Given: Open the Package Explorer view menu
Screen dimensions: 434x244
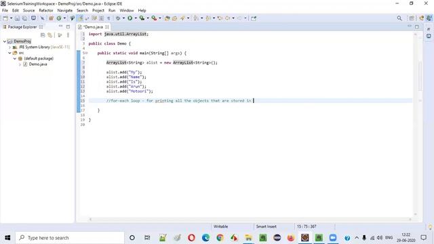Looking at the screenshot, I should [x=68, y=35].
